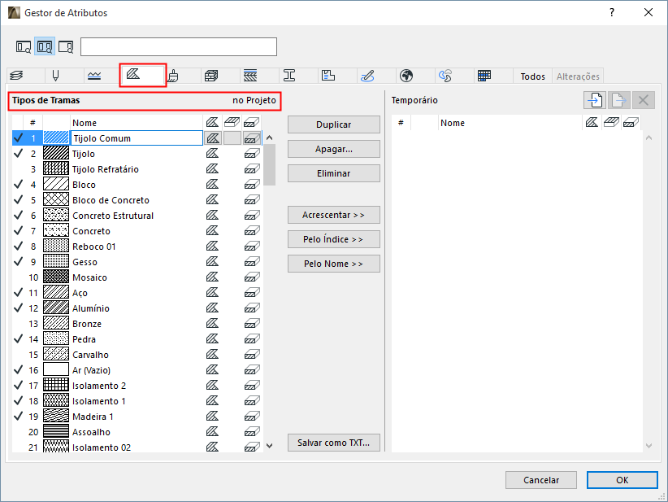Click Temporário list drafting fill column icon

[611, 122]
